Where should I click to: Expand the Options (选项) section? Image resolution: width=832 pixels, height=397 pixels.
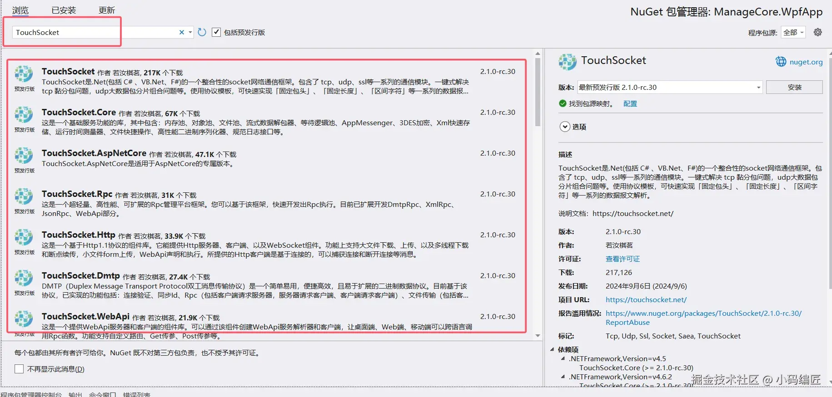click(565, 127)
